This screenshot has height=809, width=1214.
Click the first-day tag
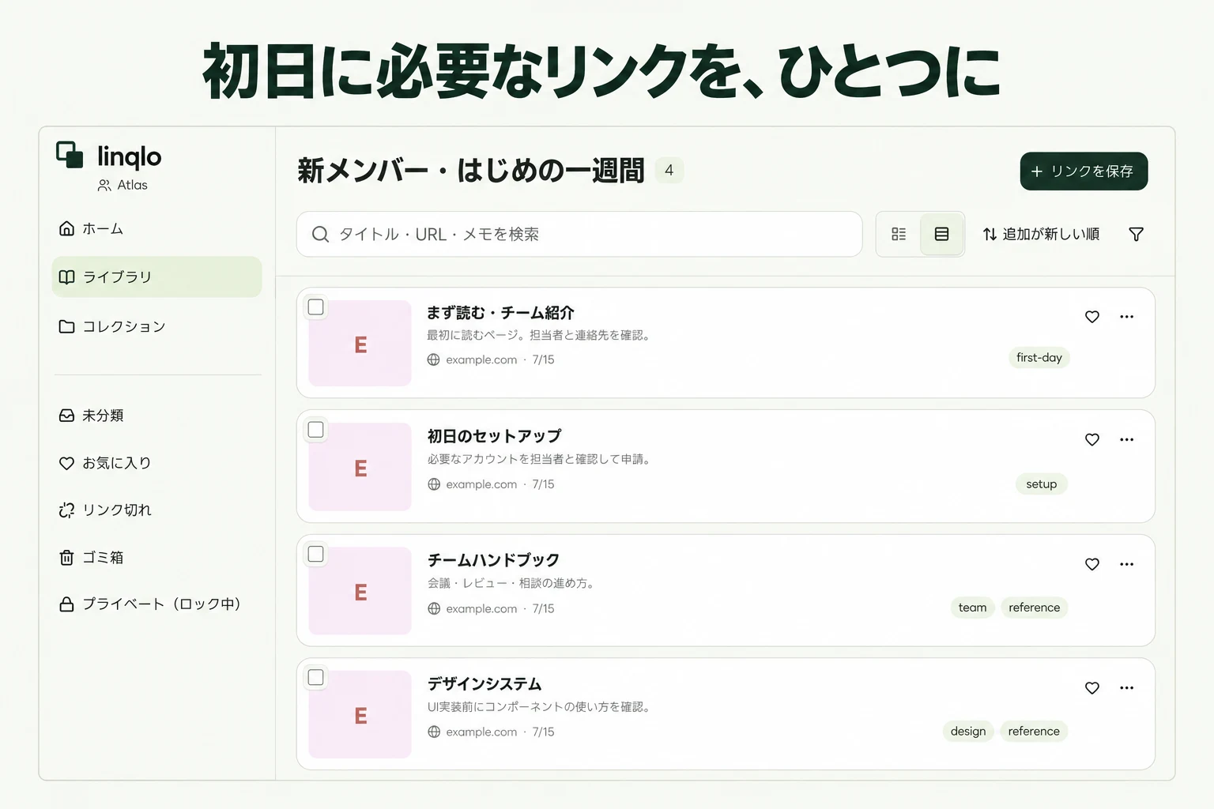(1039, 358)
